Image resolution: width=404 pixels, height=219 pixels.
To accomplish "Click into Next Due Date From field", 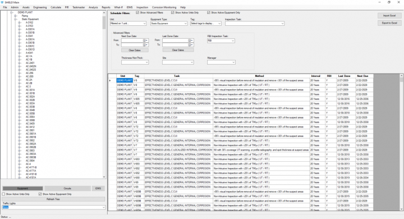I will 132,40.
